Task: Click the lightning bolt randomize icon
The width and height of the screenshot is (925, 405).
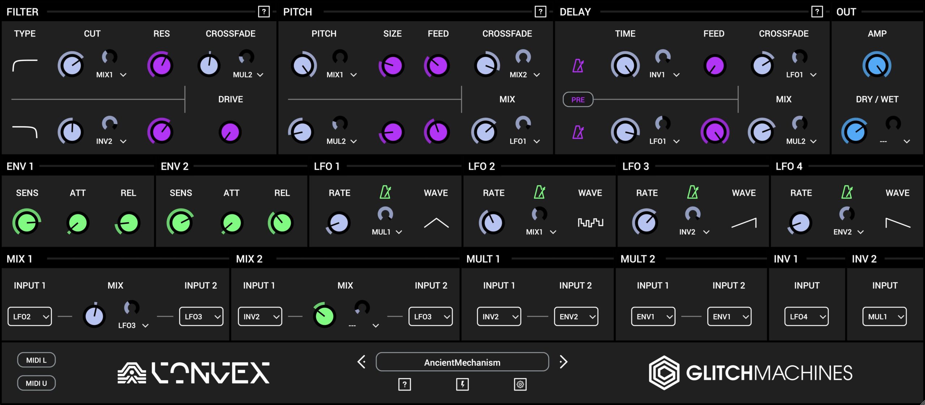Action: 462,384
